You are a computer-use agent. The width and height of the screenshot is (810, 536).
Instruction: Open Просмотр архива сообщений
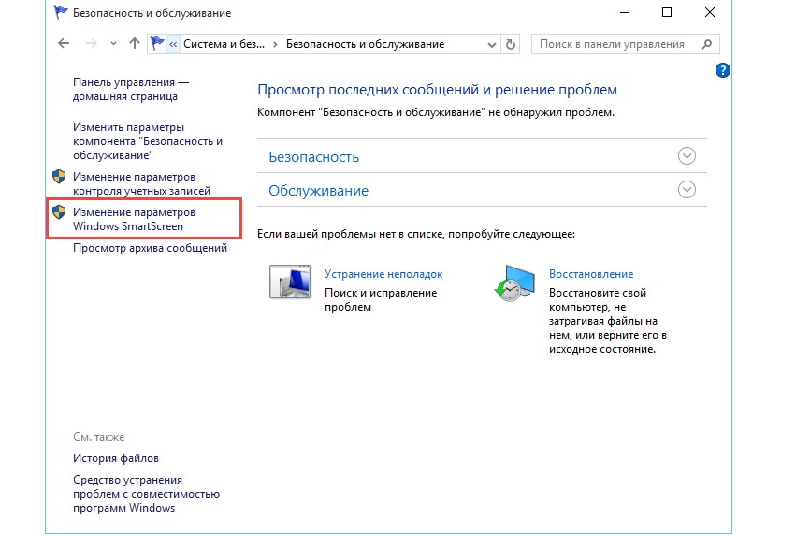point(150,248)
